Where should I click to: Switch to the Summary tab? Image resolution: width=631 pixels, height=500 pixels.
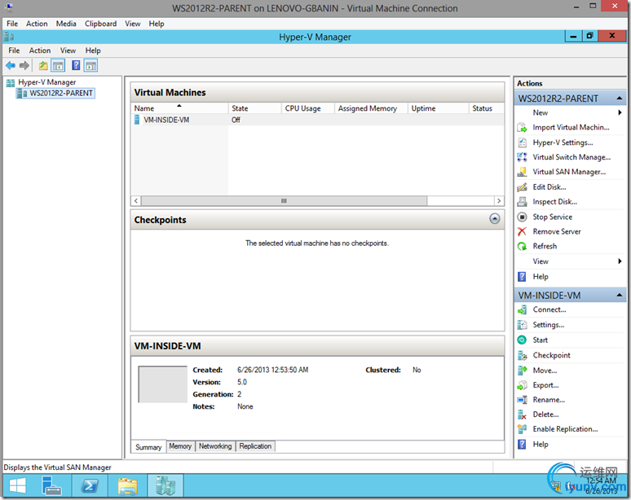(148, 447)
